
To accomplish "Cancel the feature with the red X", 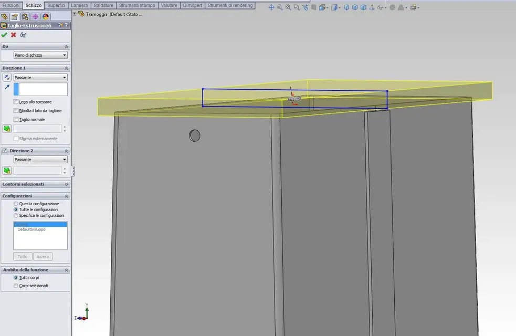I will (14, 35).
